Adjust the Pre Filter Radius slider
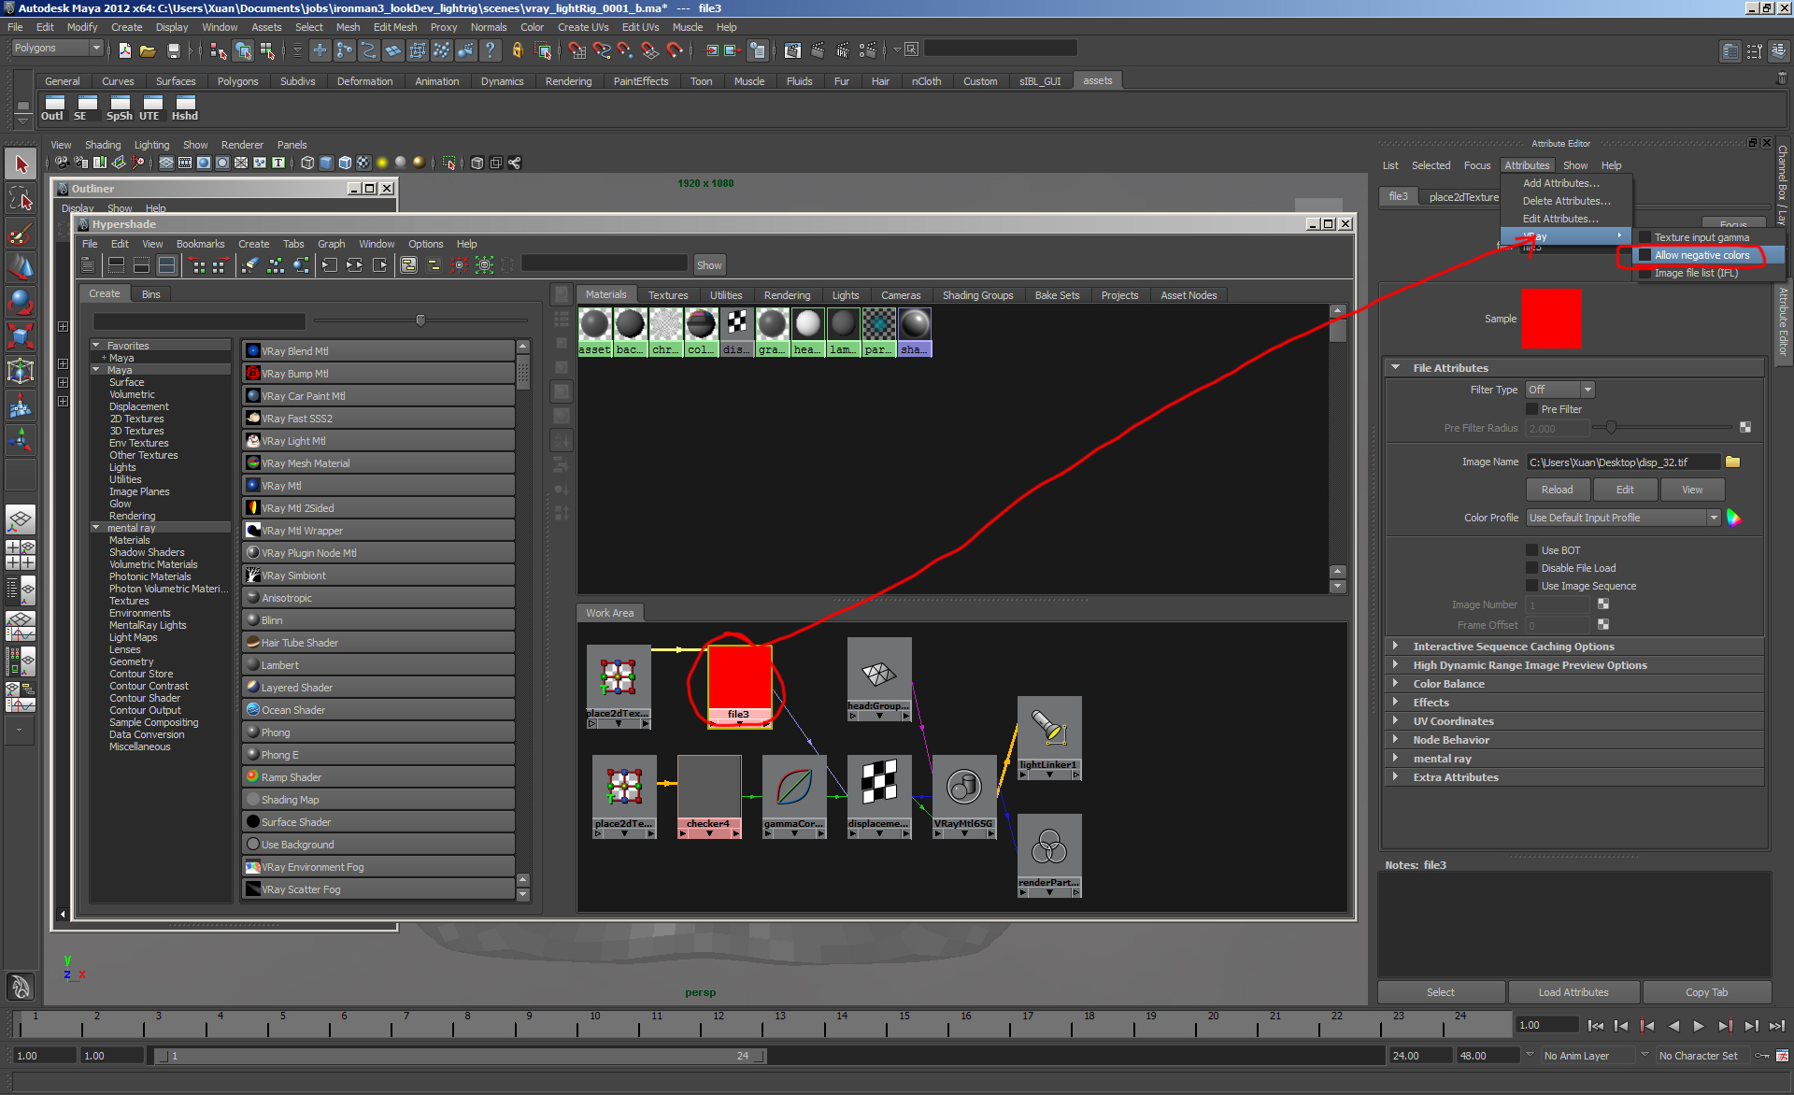Screen dimensions: 1794x1095 tap(1611, 428)
